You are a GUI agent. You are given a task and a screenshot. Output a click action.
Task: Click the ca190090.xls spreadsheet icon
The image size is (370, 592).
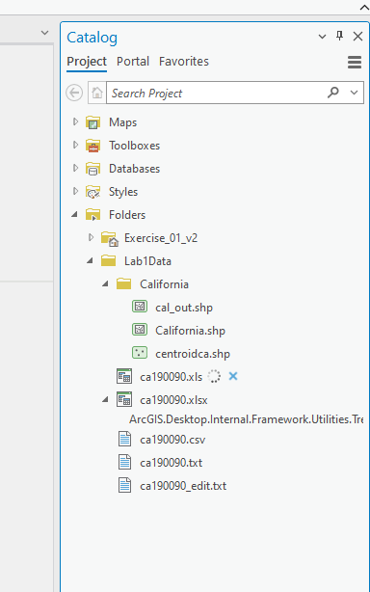pos(124,376)
